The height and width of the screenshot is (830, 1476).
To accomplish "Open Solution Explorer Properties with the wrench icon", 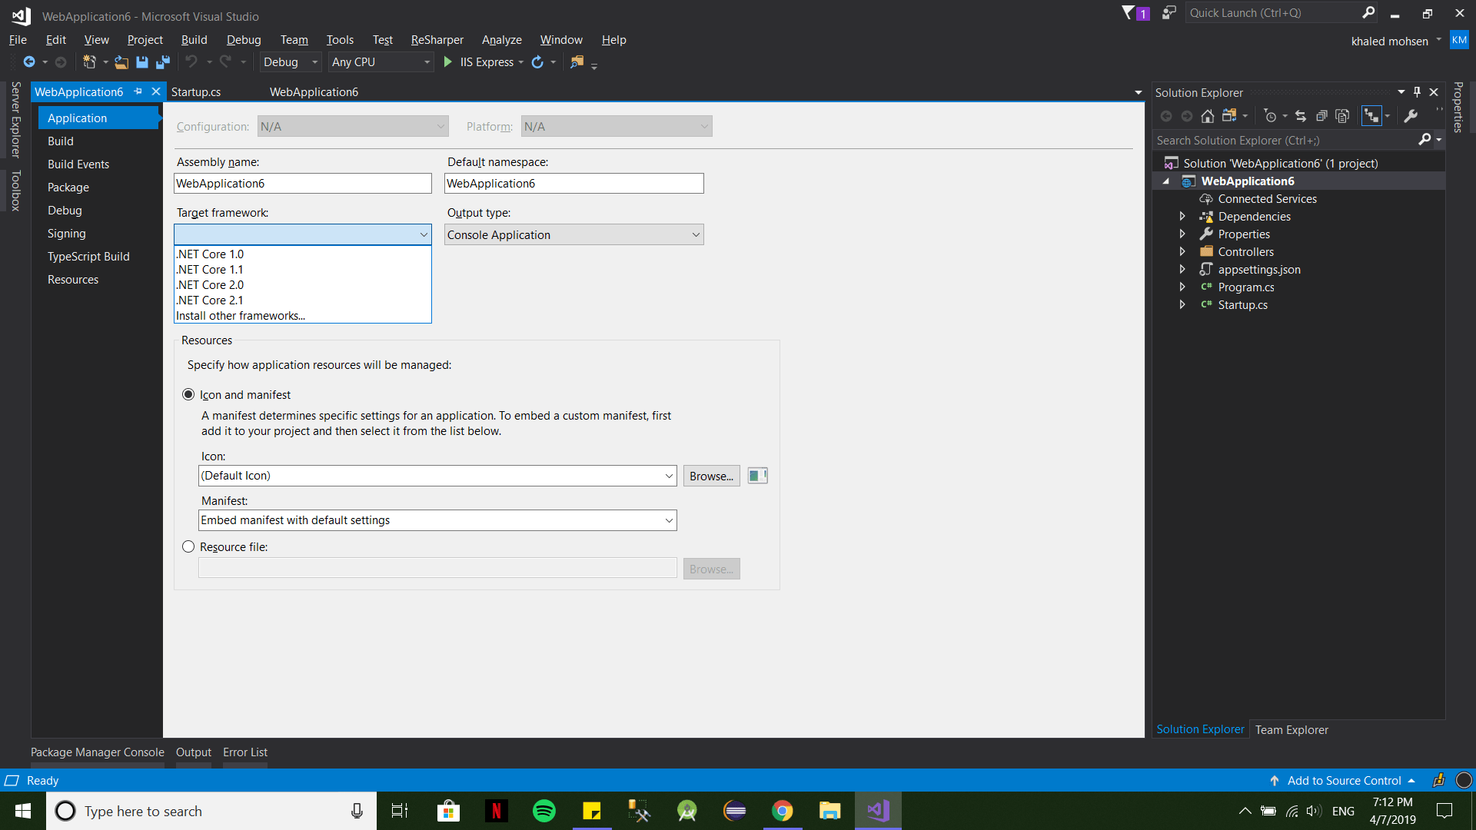I will click(x=1412, y=115).
